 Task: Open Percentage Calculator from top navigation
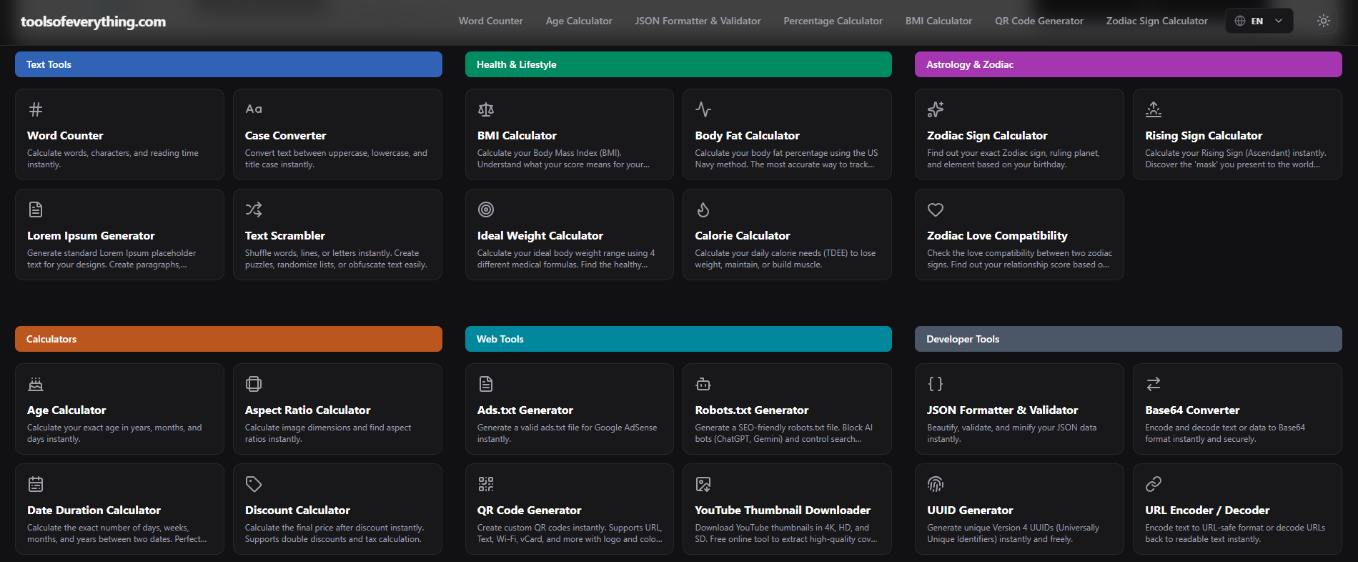833,21
